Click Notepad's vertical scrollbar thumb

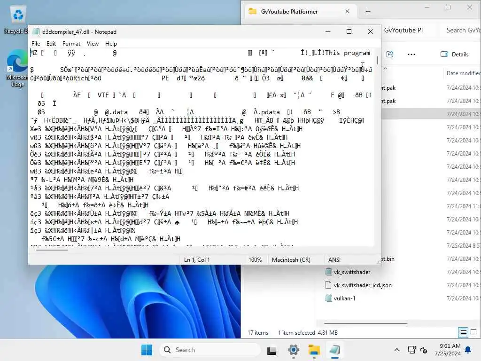(377, 60)
